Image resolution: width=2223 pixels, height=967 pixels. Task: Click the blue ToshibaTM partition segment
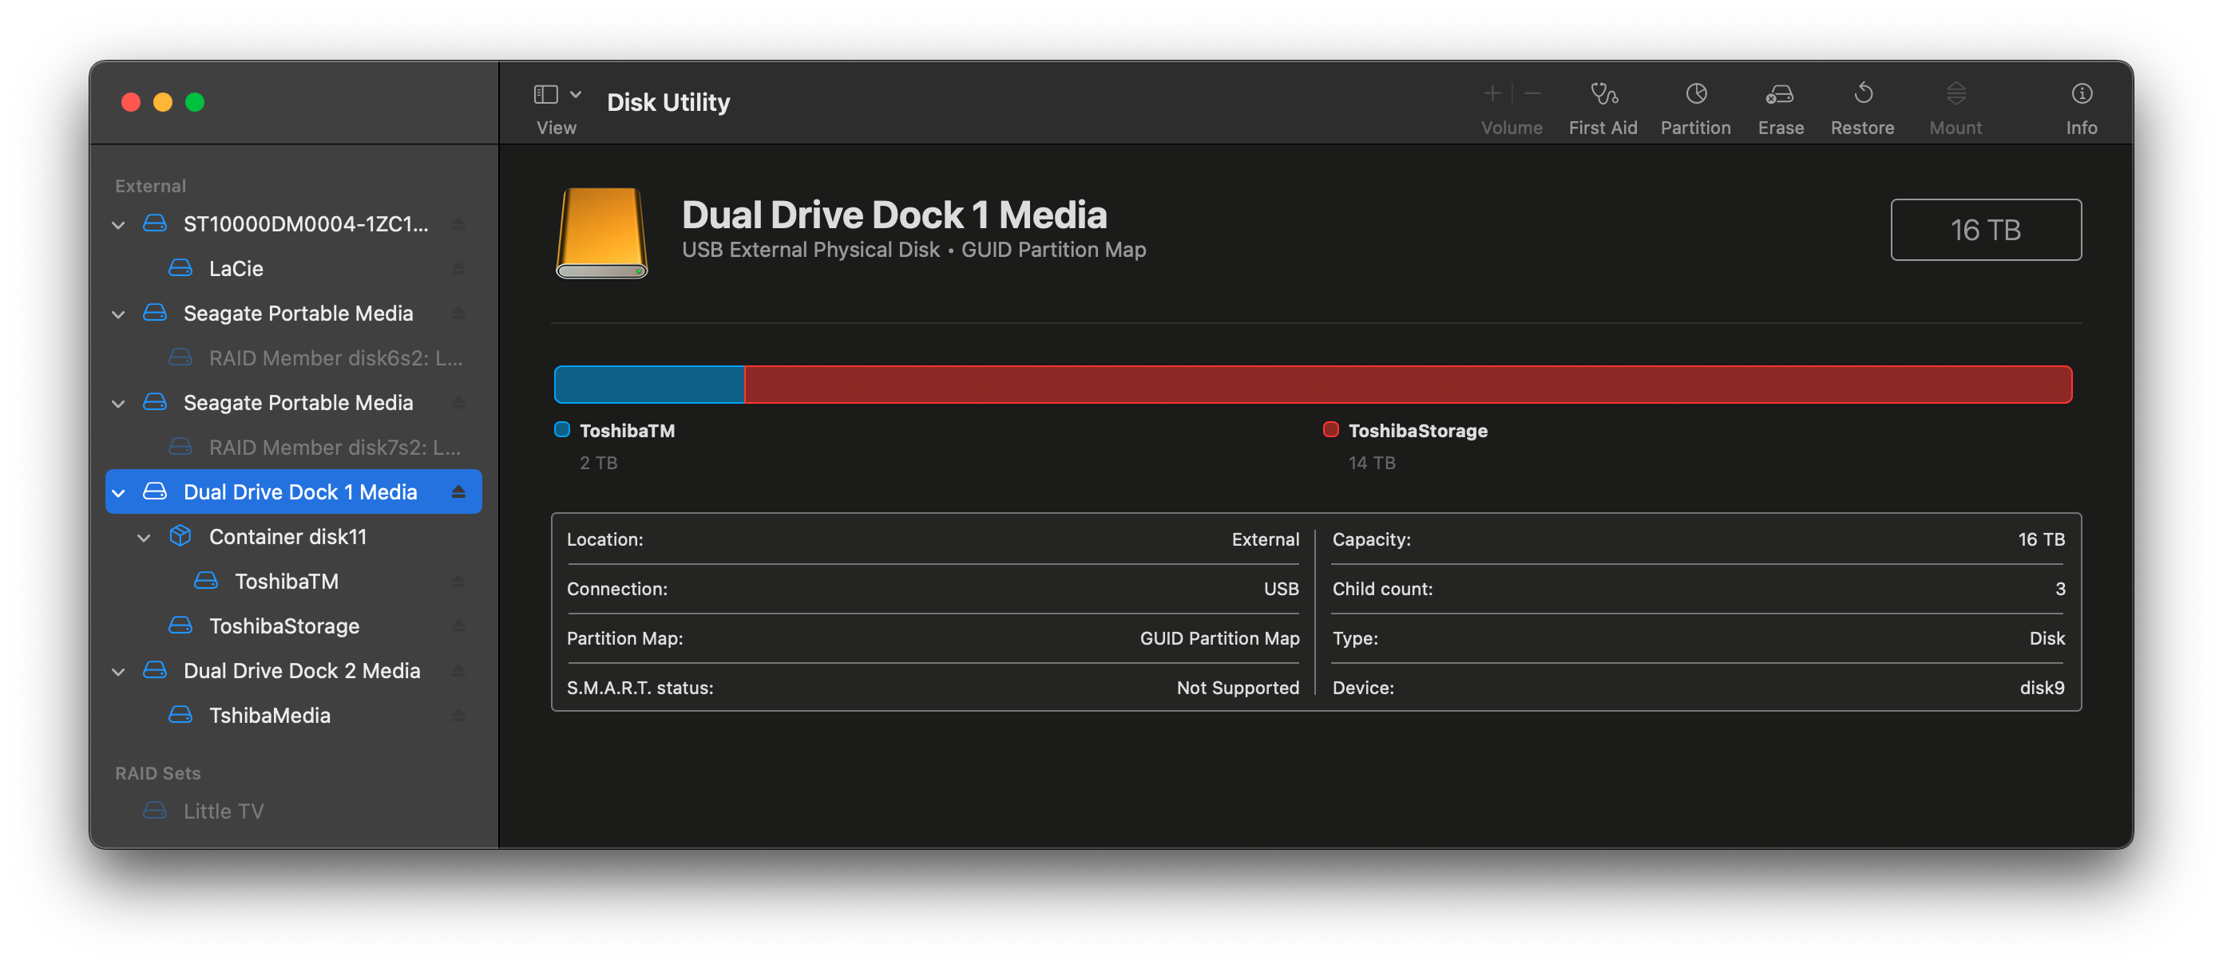point(649,385)
